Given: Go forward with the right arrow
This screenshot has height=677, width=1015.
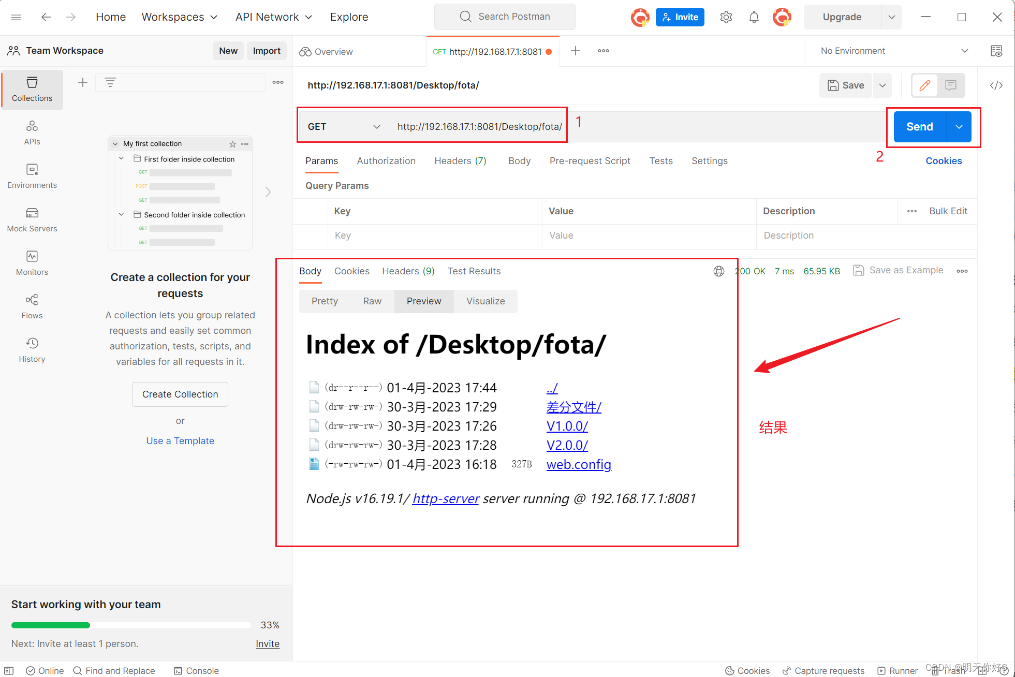Looking at the screenshot, I should click(x=71, y=17).
